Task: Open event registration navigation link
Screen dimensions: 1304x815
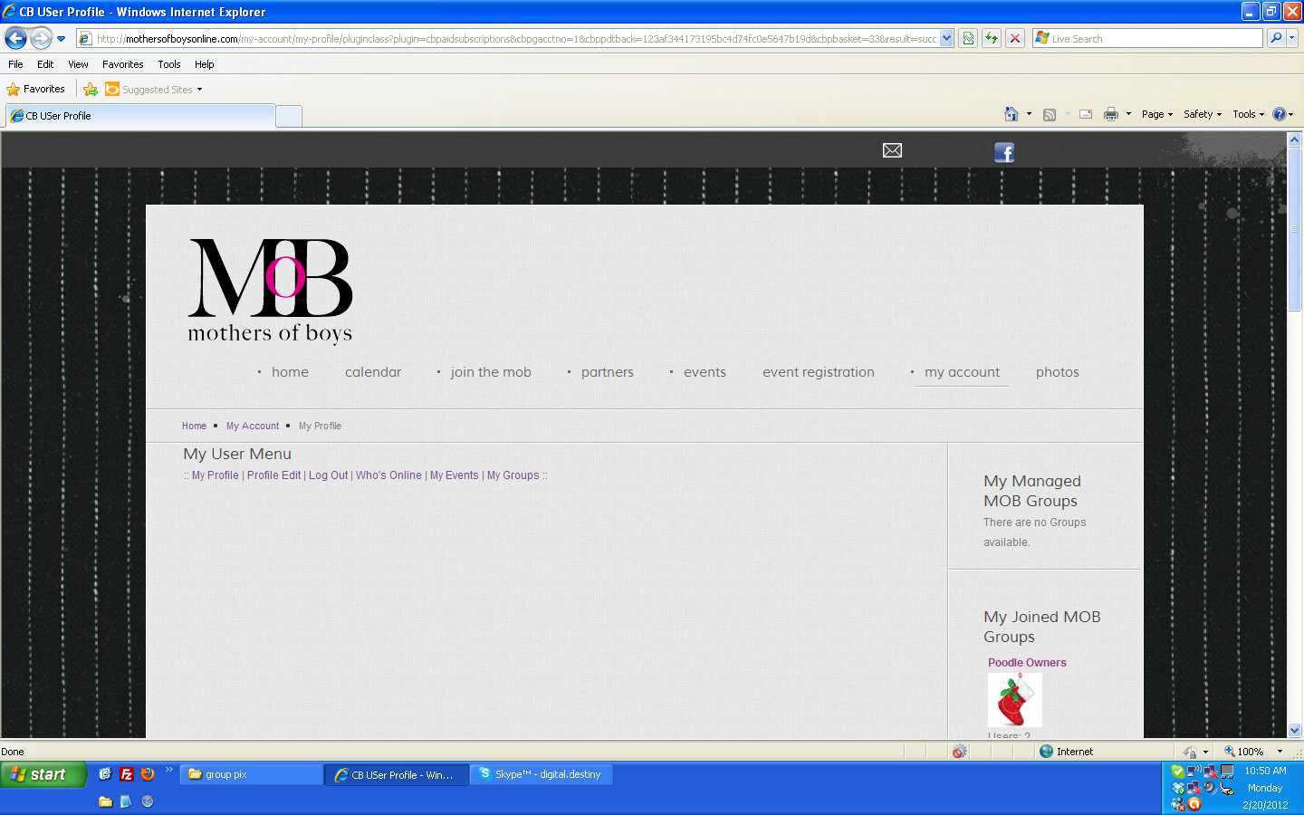Action: pyautogui.click(x=819, y=372)
